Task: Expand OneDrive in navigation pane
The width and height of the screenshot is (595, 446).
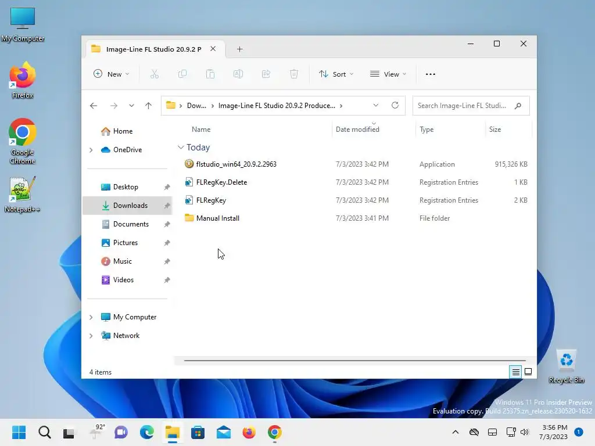Action: (91, 150)
